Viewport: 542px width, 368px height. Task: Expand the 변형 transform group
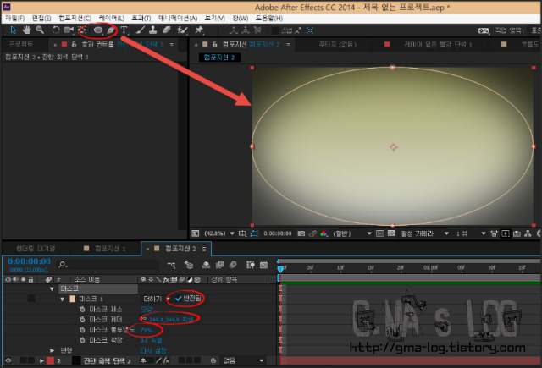(x=52, y=350)
